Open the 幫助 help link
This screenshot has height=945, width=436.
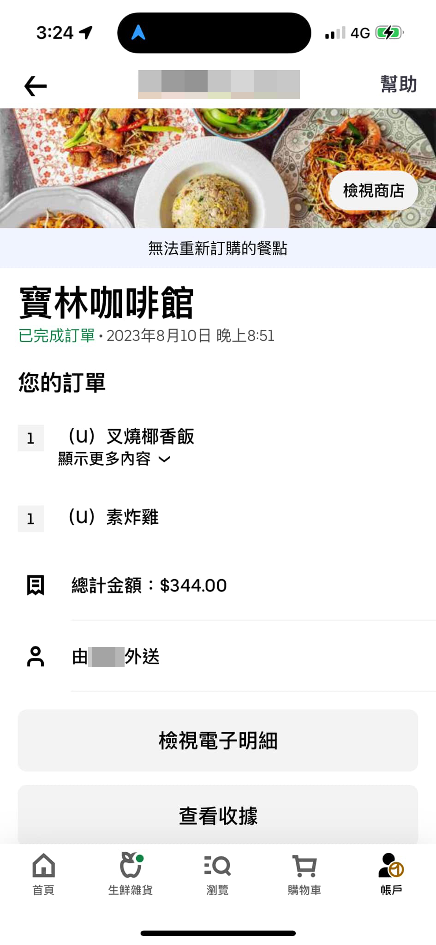pos(398,84)
